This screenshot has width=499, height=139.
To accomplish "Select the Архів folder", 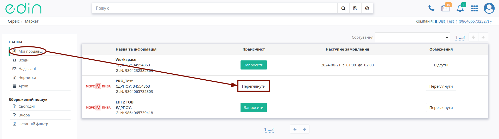I will pos(23,86).
